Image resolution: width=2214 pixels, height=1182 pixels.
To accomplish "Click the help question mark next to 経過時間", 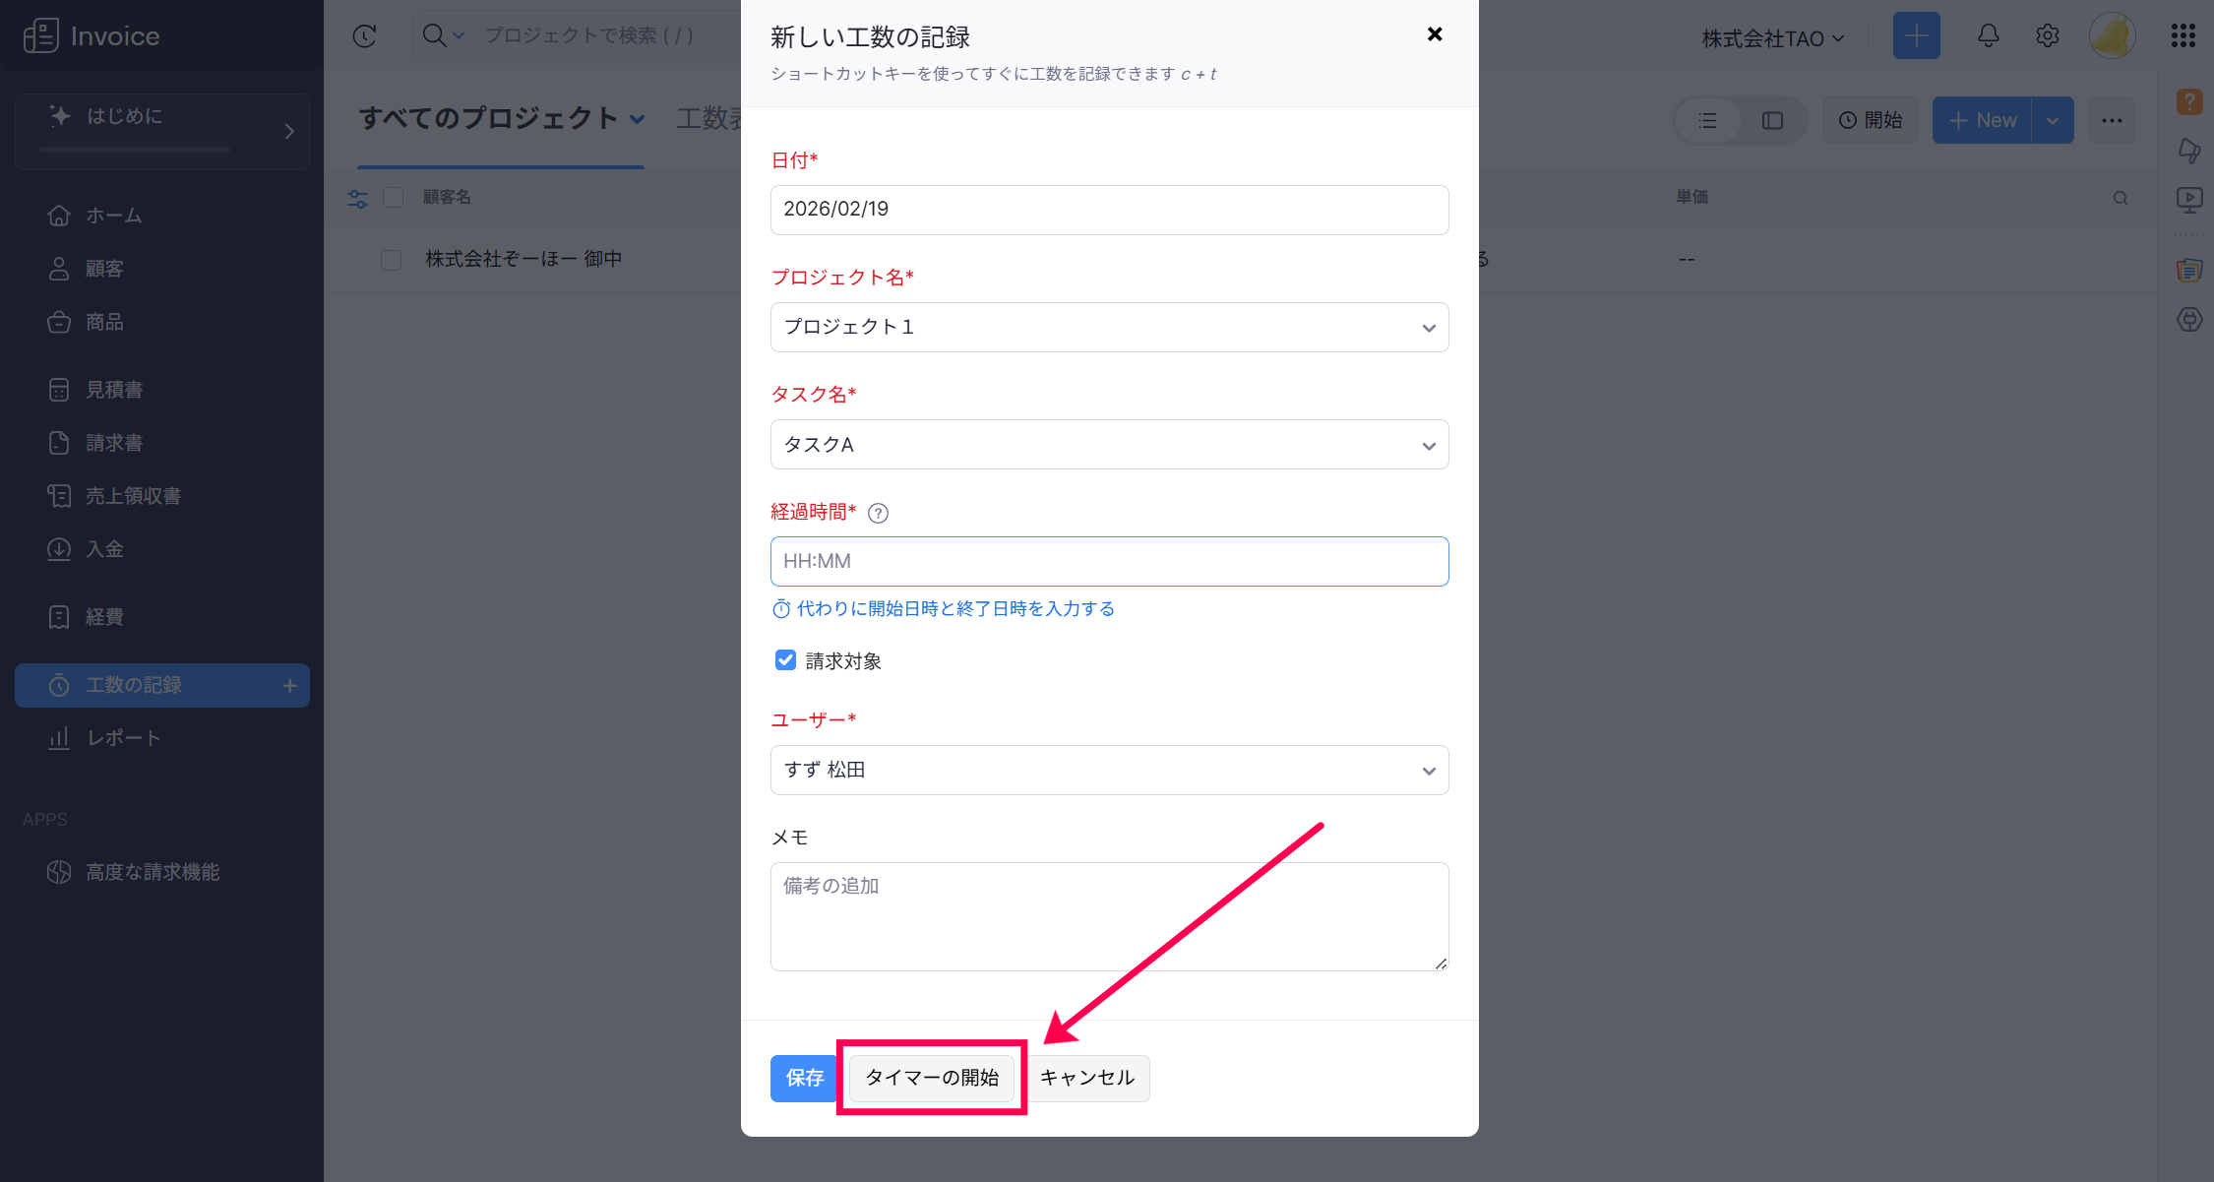I will coord(878,513).
